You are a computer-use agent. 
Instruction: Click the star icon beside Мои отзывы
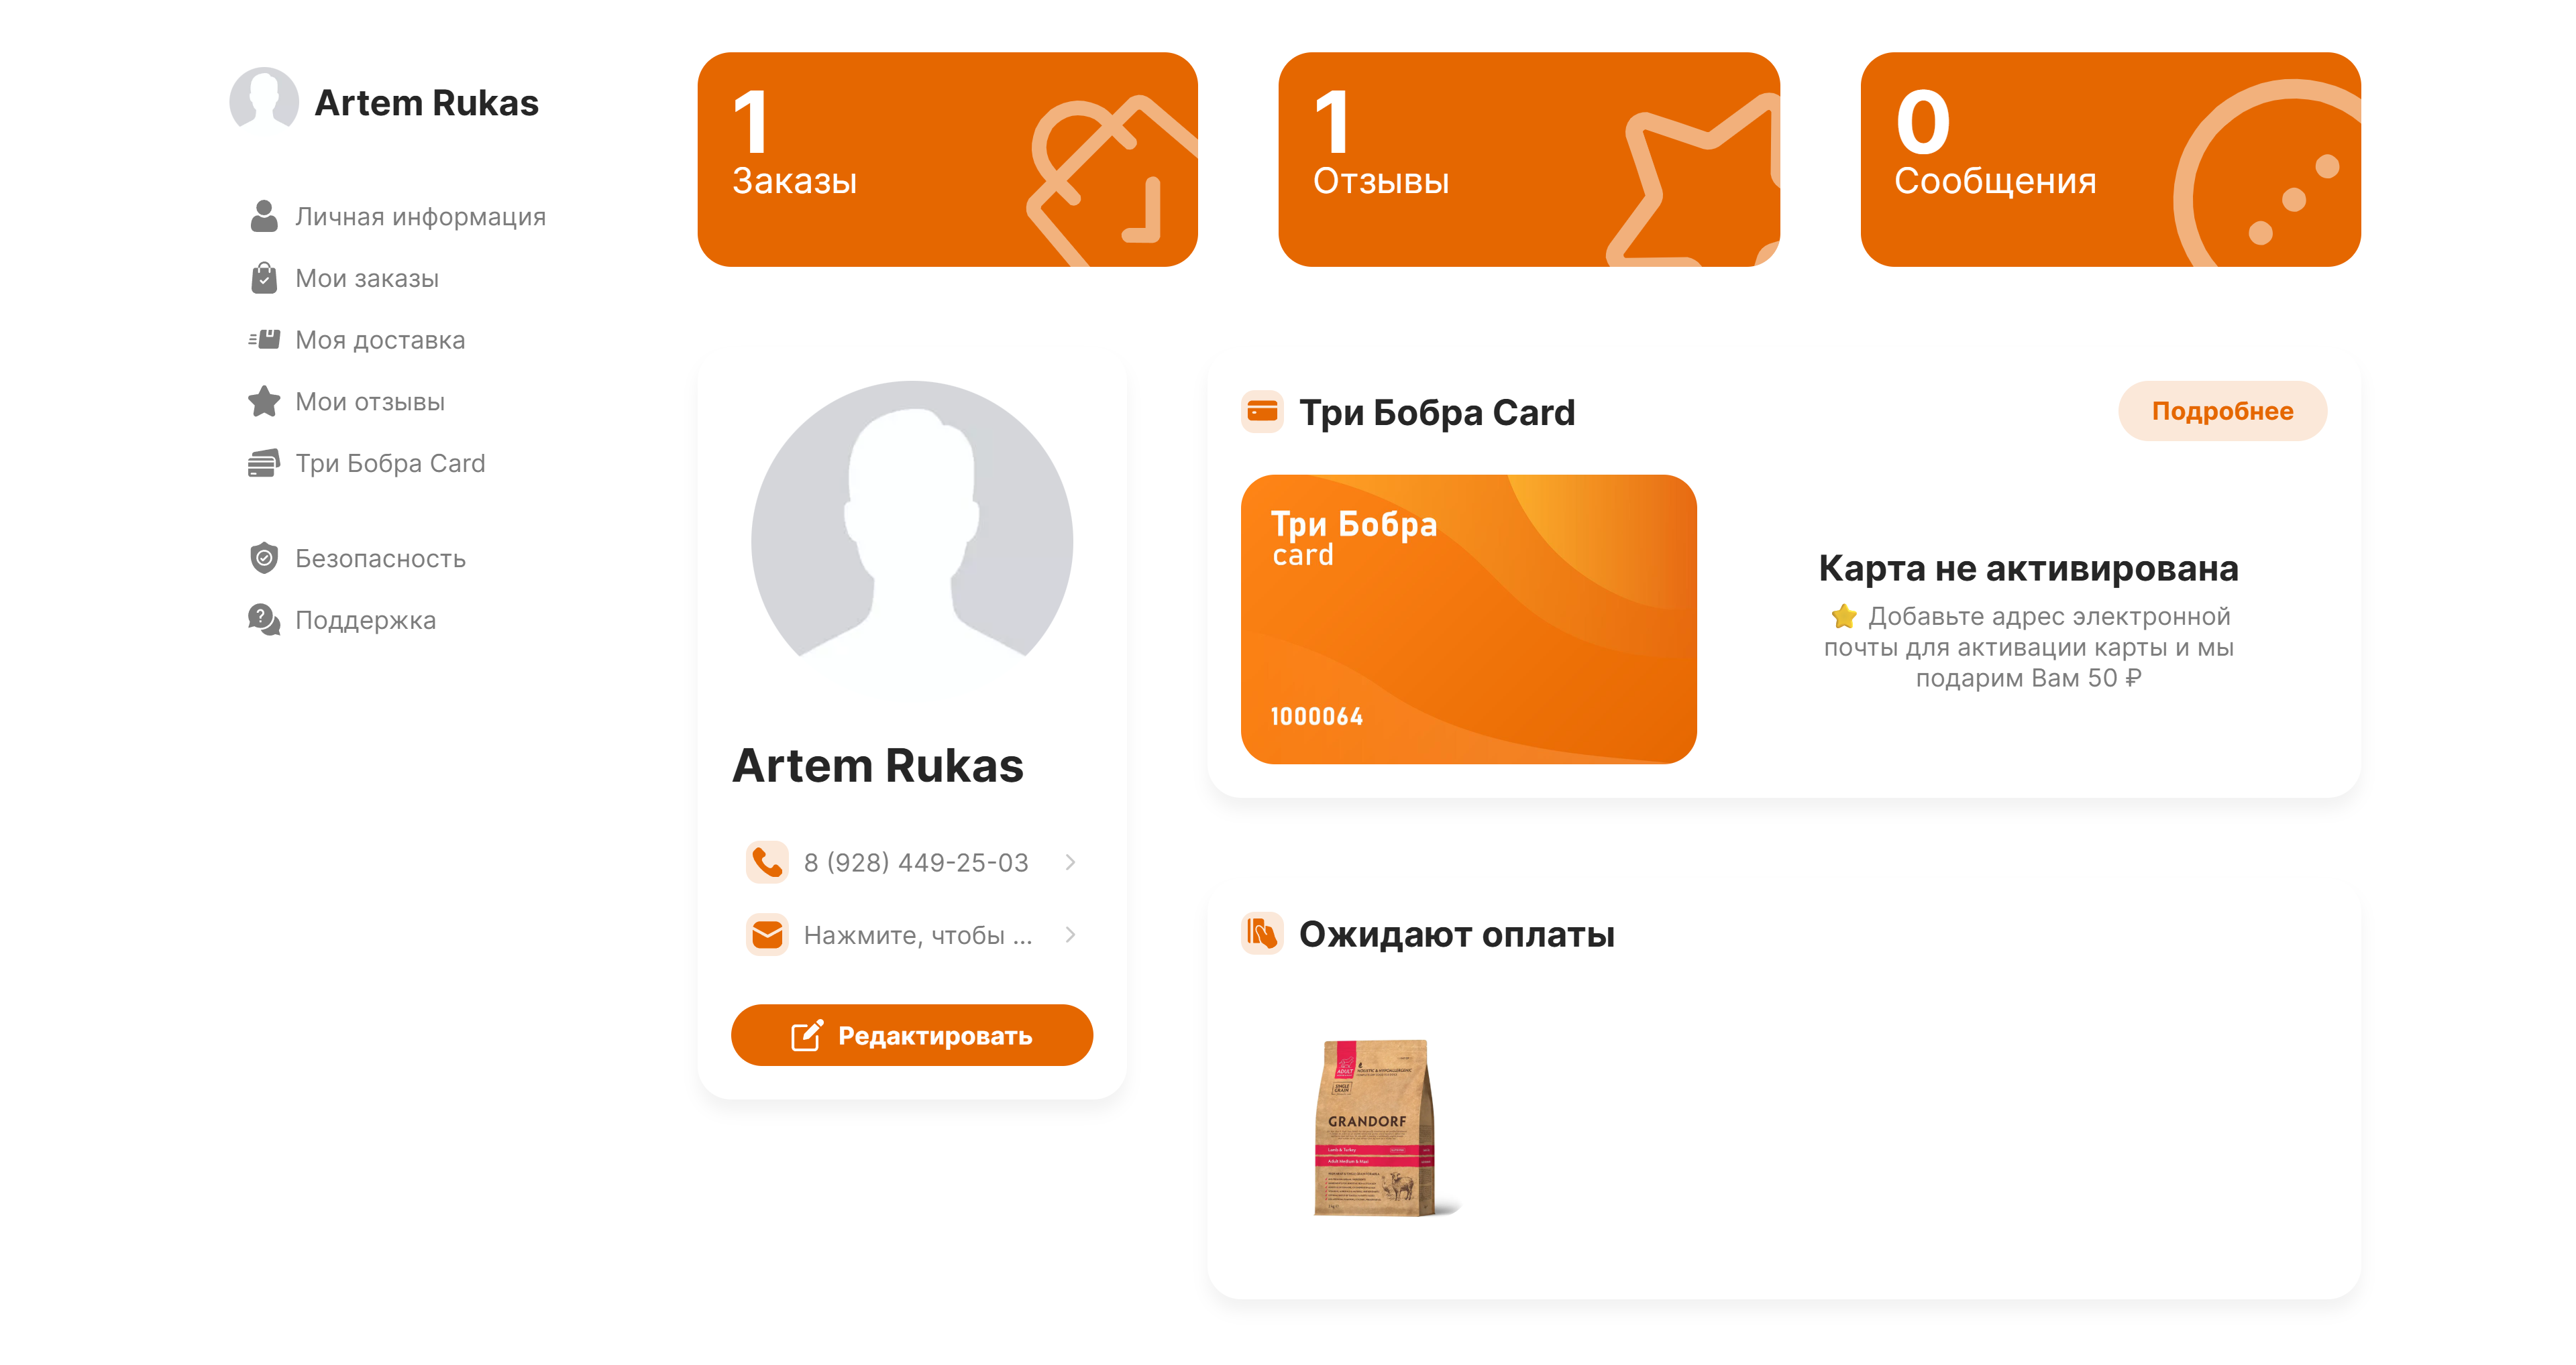point(264,402)
